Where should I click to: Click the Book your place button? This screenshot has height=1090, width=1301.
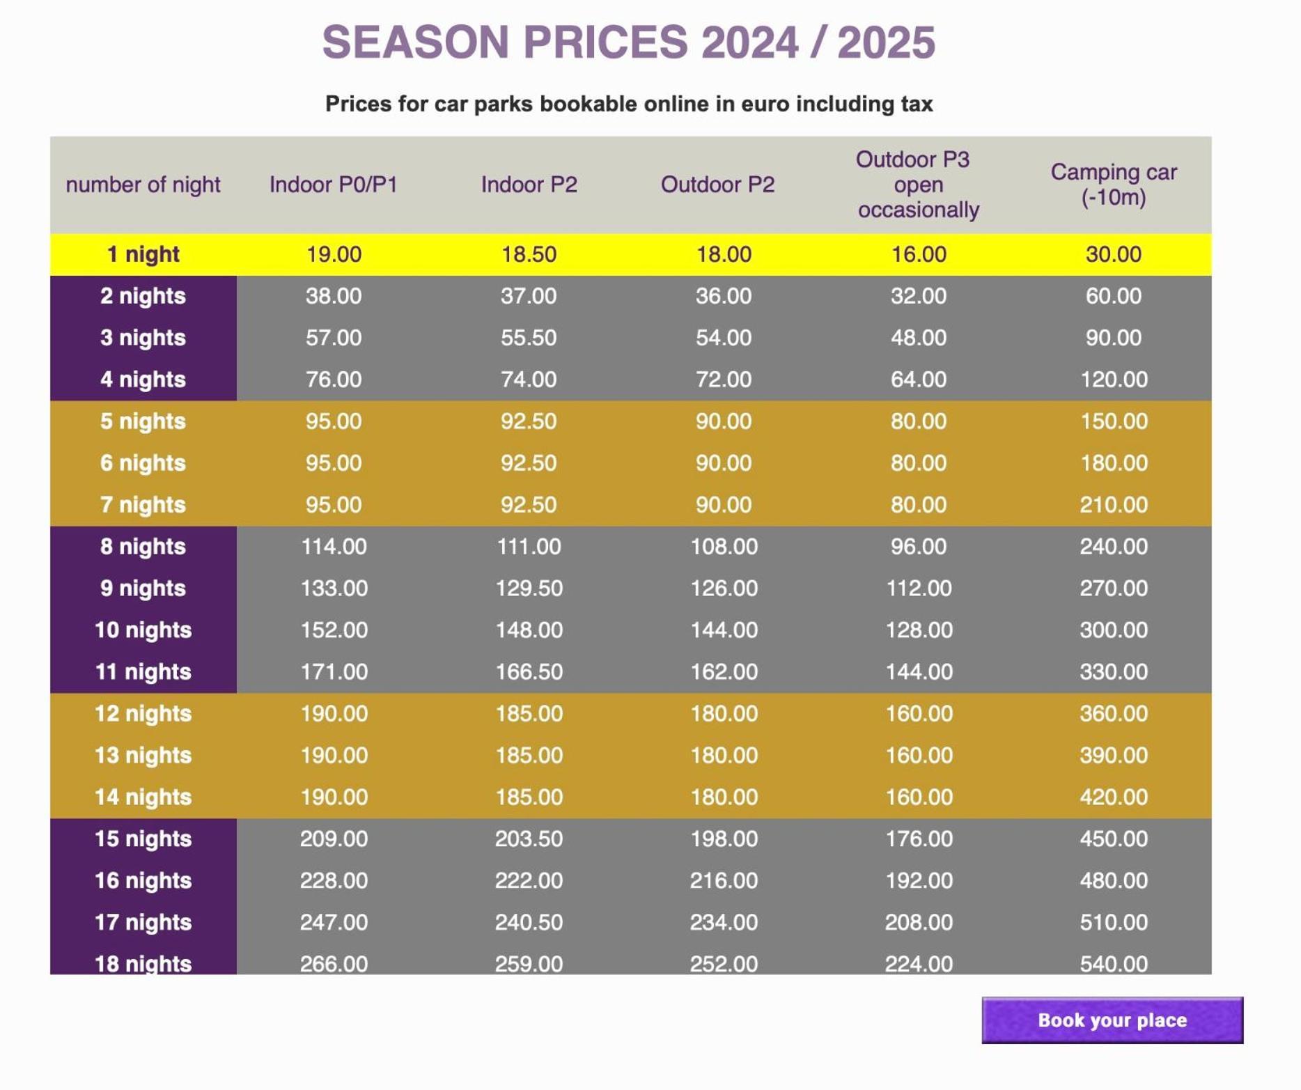pos(1112,1020)
